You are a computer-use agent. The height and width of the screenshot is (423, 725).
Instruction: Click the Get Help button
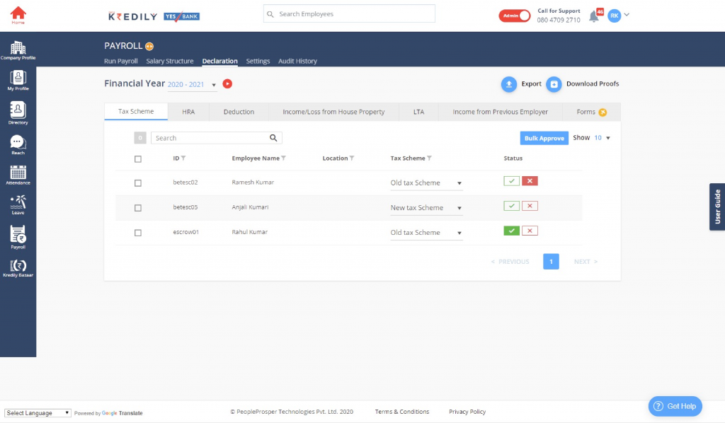pyautogui.click(x=675, y=406)
